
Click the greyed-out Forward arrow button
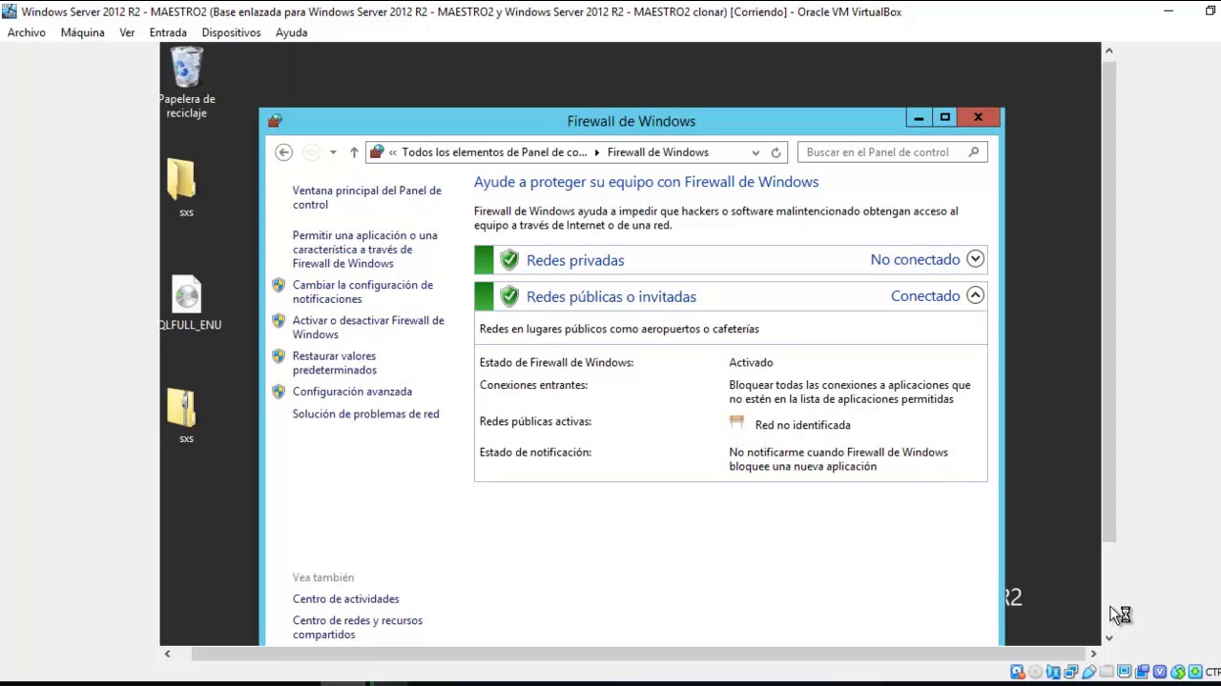click(x=311, y=152)
